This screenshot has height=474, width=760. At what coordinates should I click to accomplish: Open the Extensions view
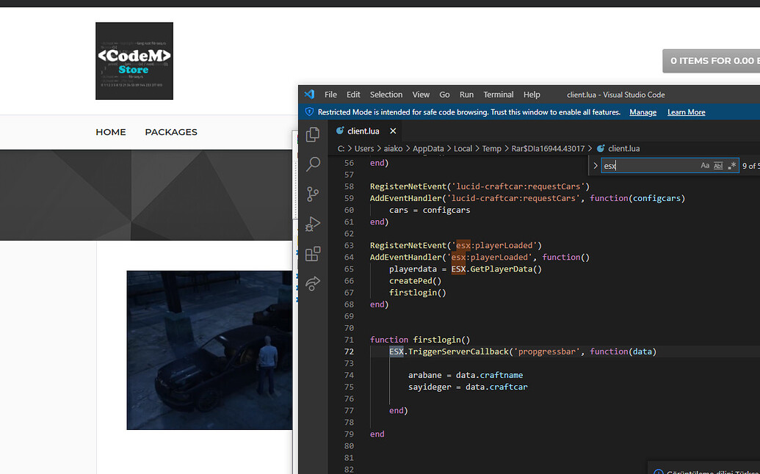[313, 254]
